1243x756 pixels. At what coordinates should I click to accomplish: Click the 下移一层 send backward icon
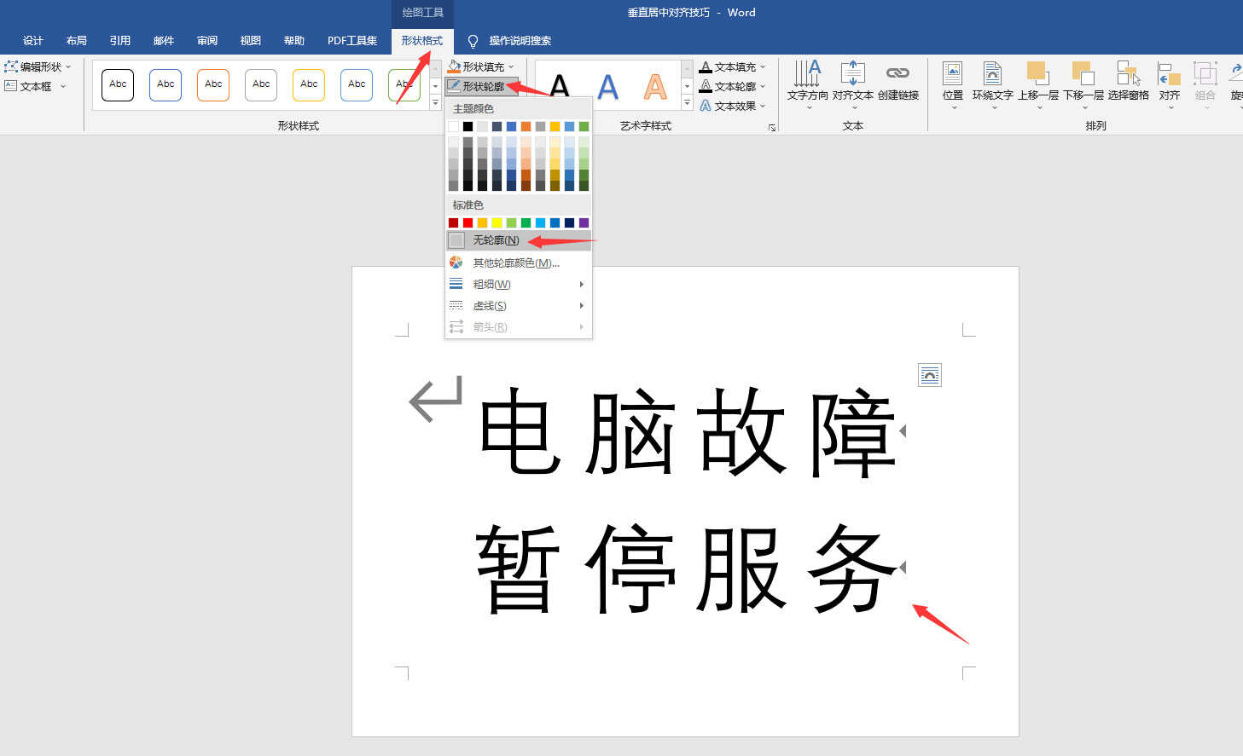(1083, 73)
